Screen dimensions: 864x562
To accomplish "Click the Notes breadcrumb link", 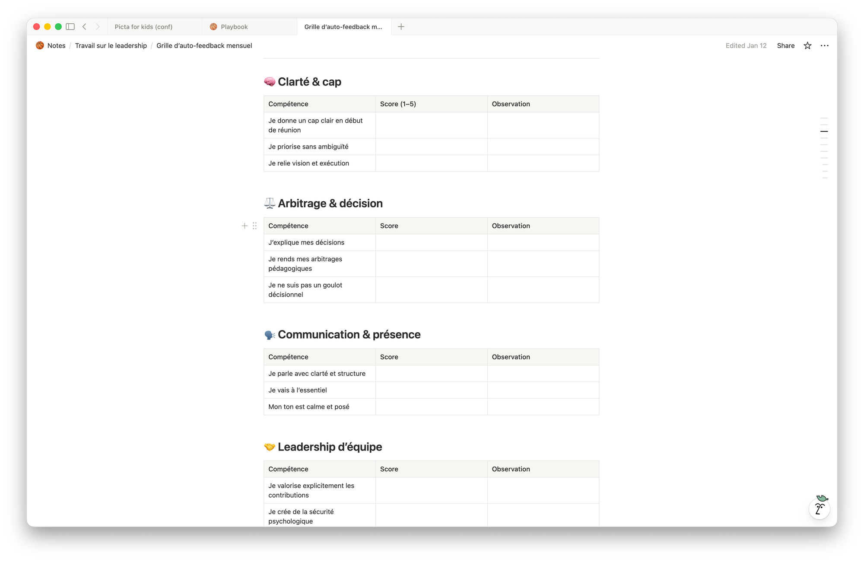I will (x=56, y=46).
